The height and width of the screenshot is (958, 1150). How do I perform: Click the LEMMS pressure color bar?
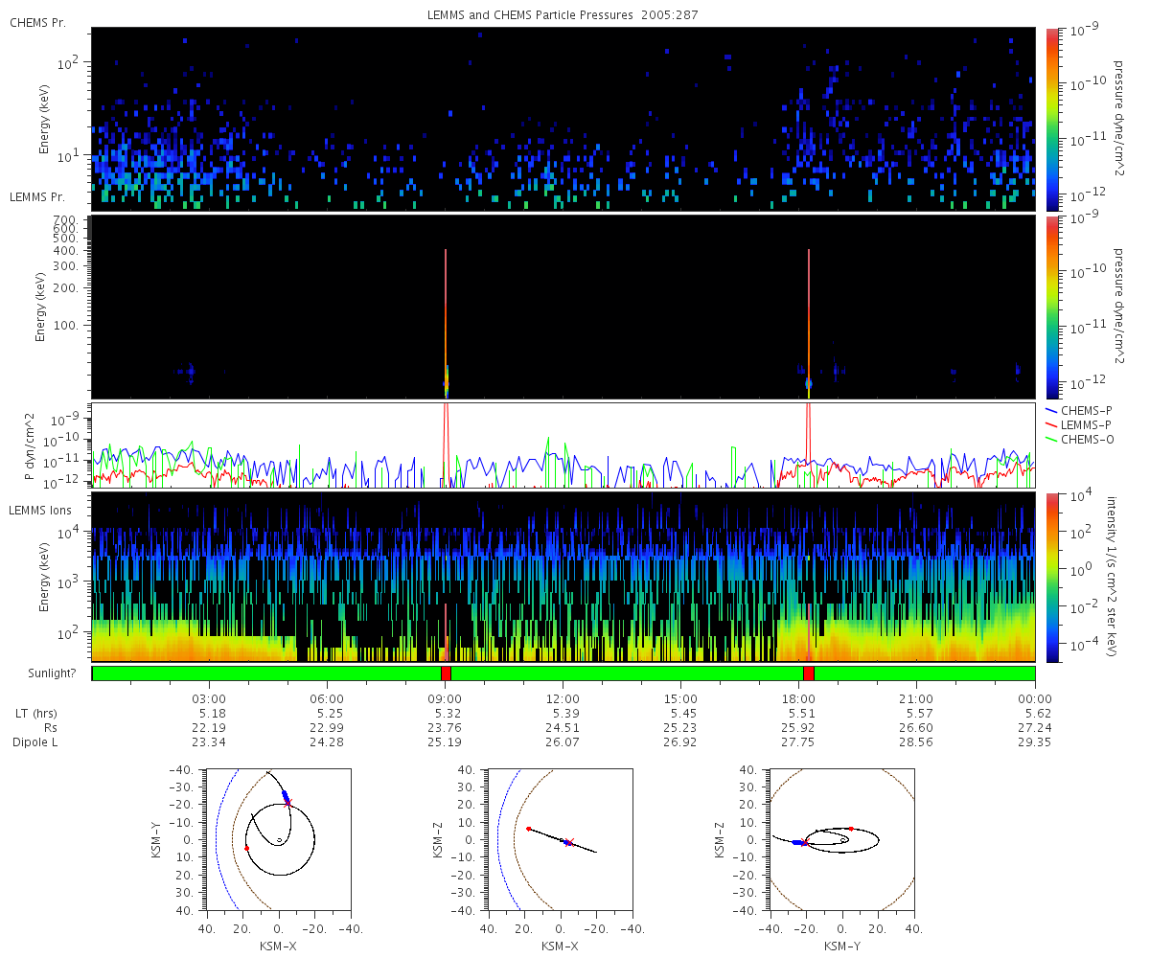[x=1052, y=307]
